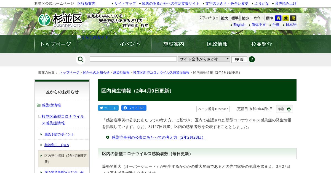Expand the 相談窓口、Q&A sidebar item
Image resolution: width=331 pixels, height=173 pixels.
pos(57,145)
